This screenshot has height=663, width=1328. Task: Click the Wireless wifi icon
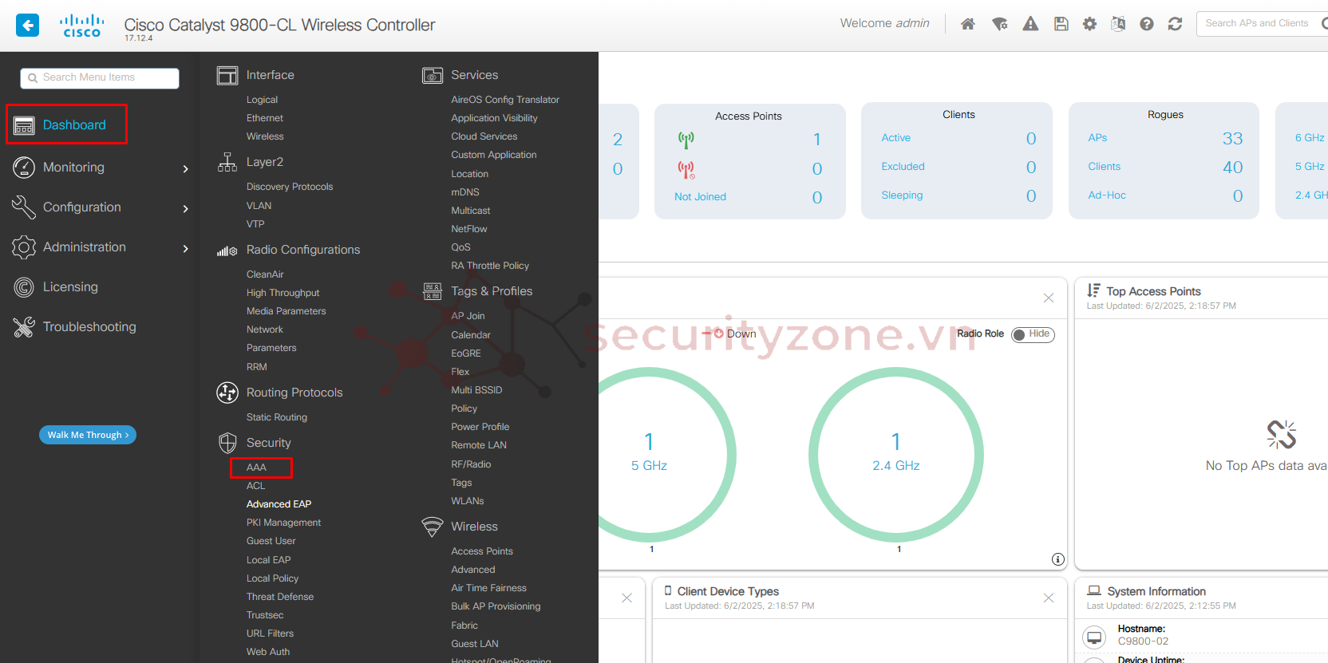coord(433,527)
